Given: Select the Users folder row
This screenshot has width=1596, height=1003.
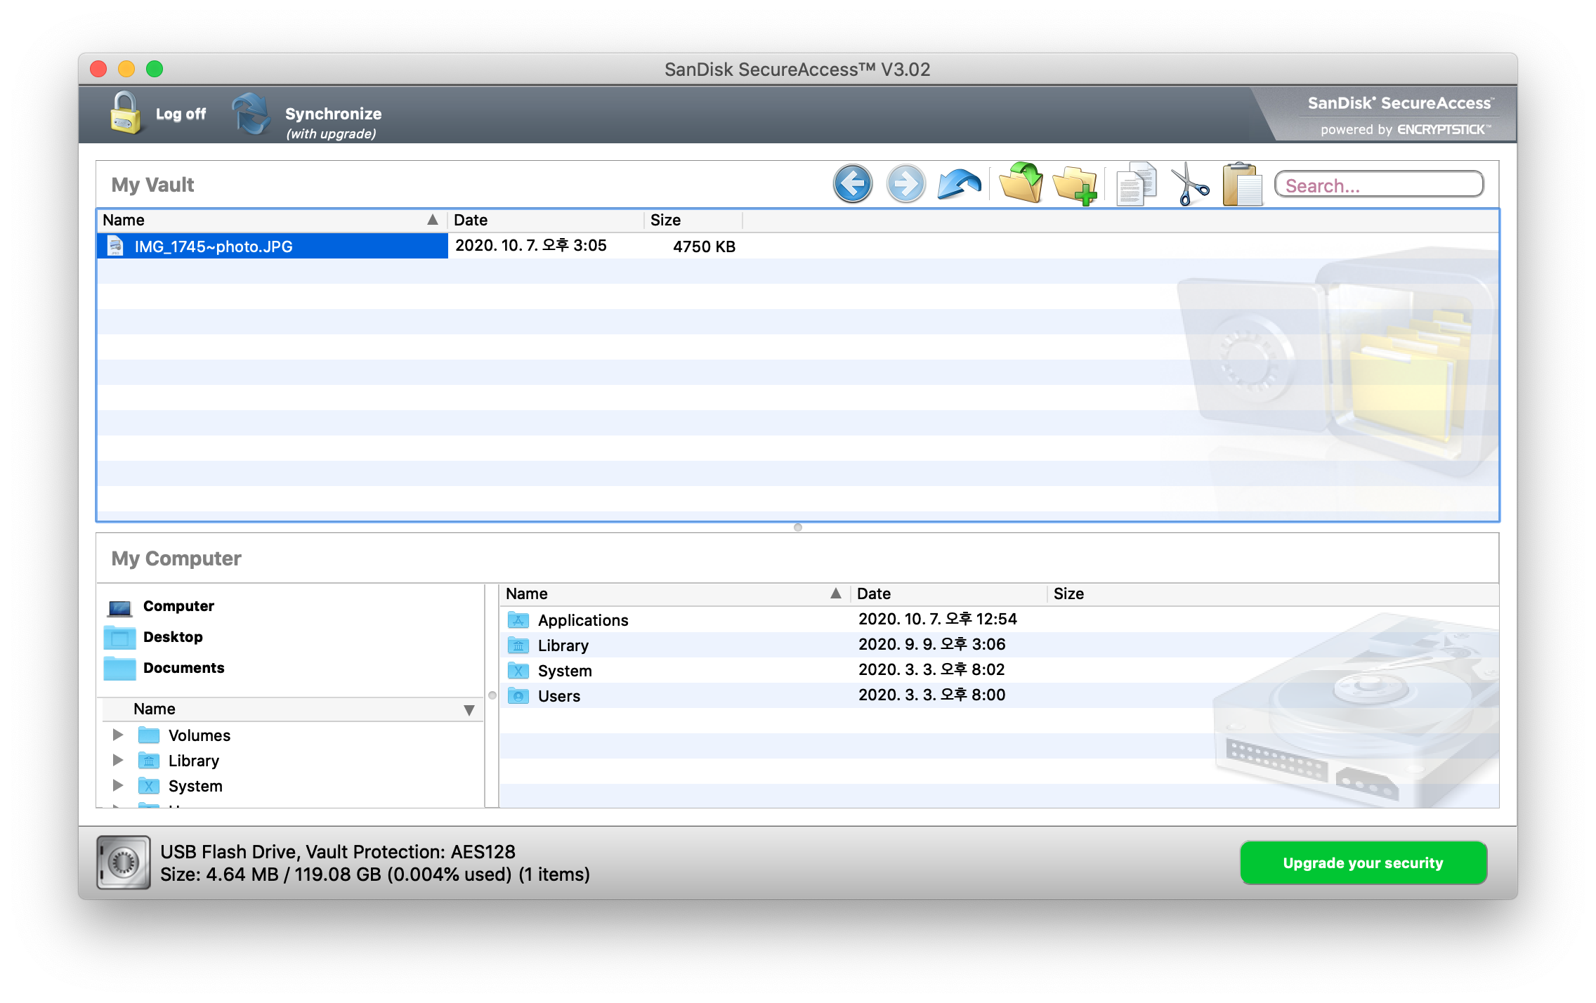Looking at the screenshot, I should coord(999,695).
